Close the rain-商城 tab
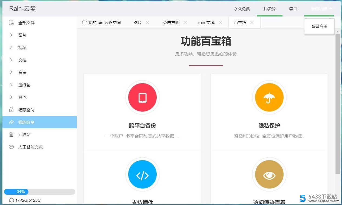This screenshot has width=342, height=205. point(220,23)
